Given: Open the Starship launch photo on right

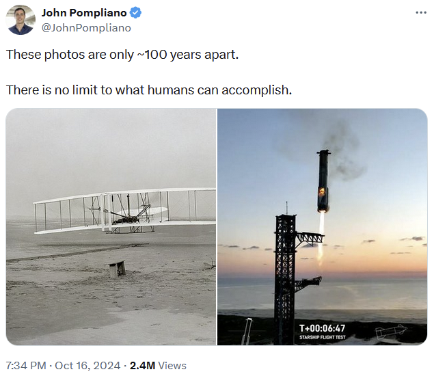Looking at the screenshot, I should [x=322, y=226].
